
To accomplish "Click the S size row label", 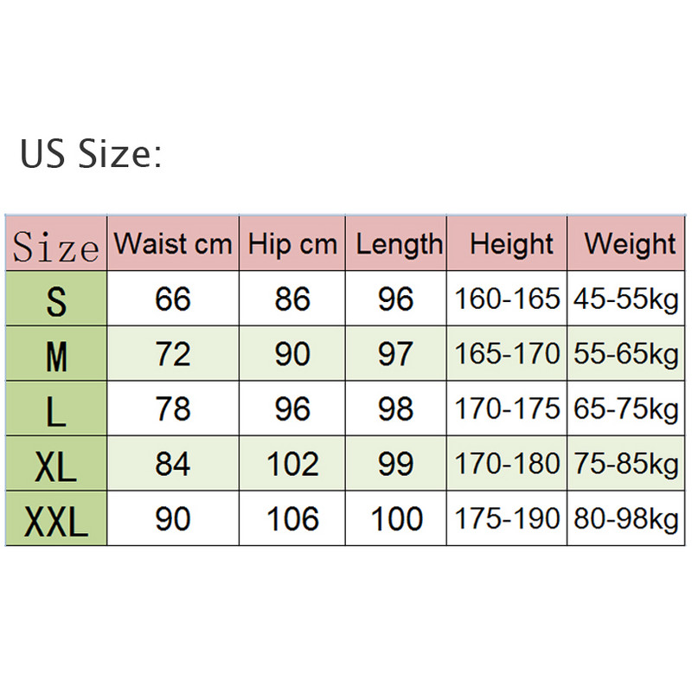I will 56,301.
